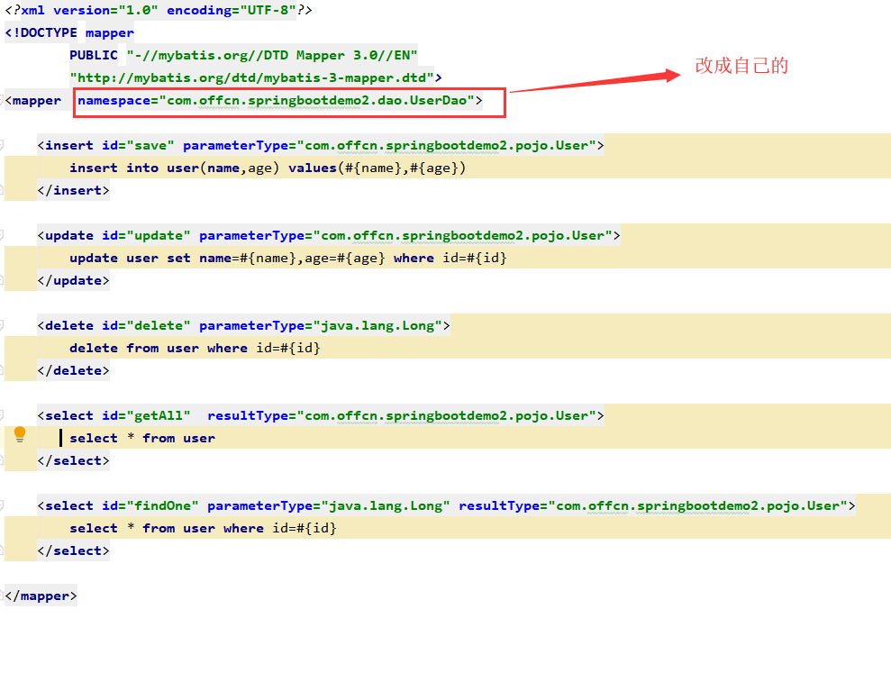Click the </select> tag closing getAll
Image resolution: width=891 pixels, height=682 pixels.
(x=73, y=461)
